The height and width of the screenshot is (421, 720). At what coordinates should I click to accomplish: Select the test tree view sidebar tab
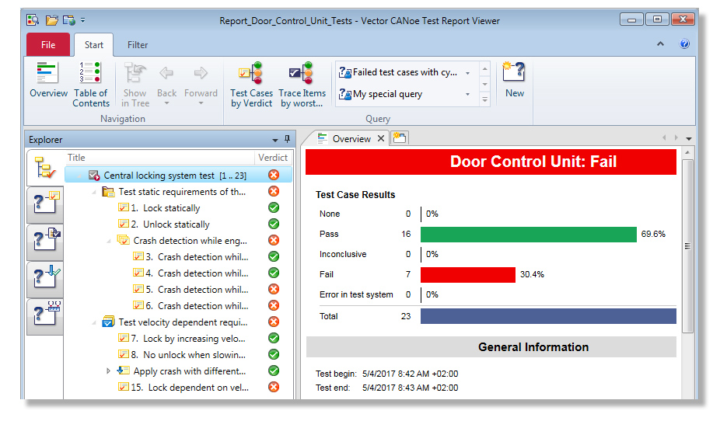point(45,168)
